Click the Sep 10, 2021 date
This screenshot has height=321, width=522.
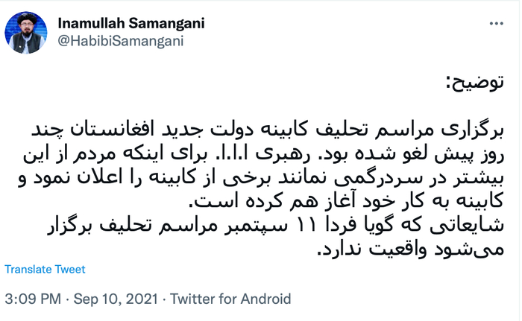(x=111, y=299)
